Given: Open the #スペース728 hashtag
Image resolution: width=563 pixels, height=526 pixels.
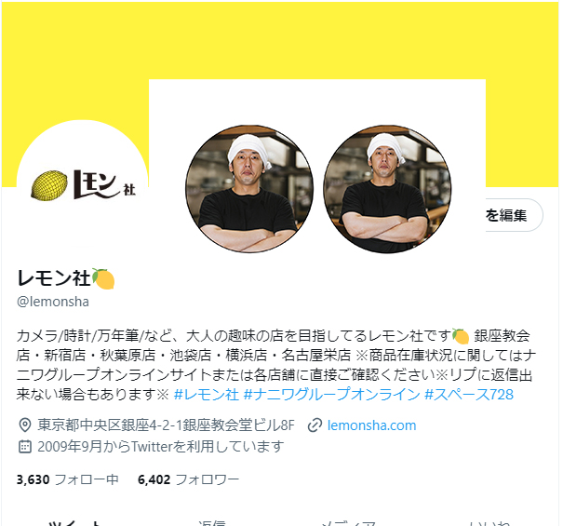Looking at the screenshot, I should coord(469,395).
